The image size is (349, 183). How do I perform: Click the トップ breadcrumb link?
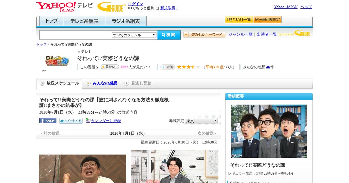[41, 44]
